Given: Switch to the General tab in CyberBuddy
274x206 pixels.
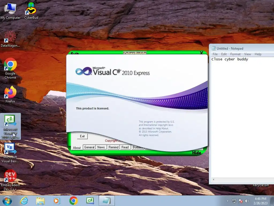Looking at the screenshot, I should 89,147.
